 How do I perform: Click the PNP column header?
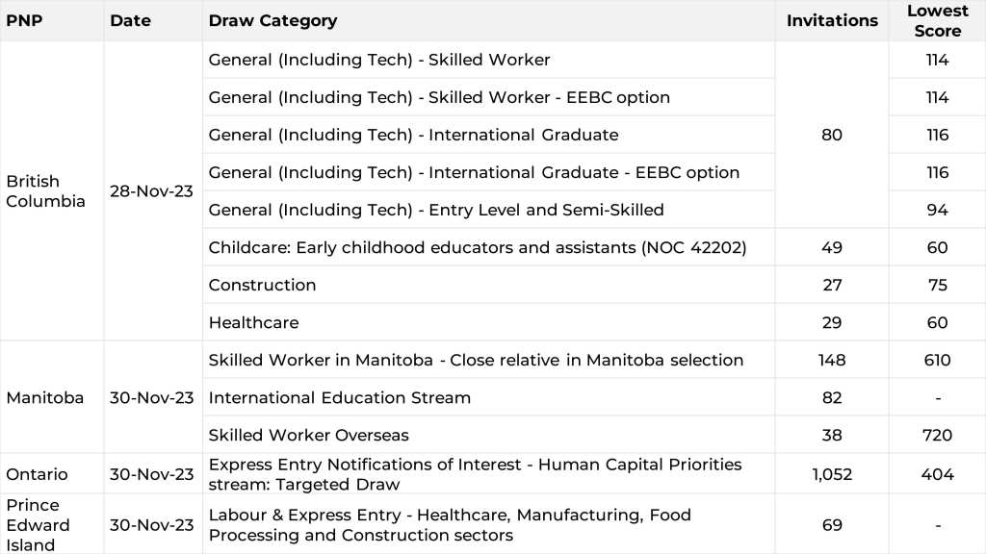(x=24, y=20)
